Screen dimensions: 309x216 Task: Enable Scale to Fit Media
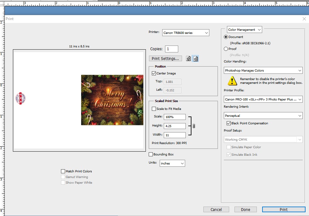tap(154, 109)
